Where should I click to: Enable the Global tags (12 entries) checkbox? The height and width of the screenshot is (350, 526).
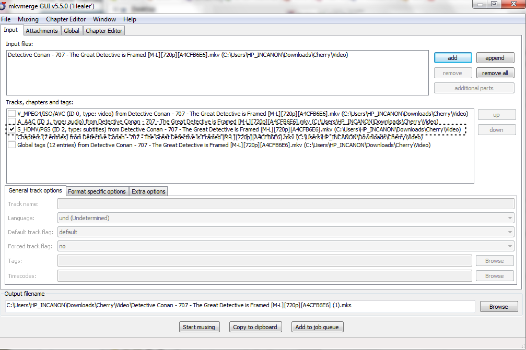[11, 144]
